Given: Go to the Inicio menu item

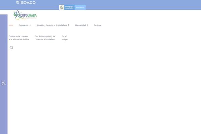Looking at the screenshot, I should tap(11, 25).
